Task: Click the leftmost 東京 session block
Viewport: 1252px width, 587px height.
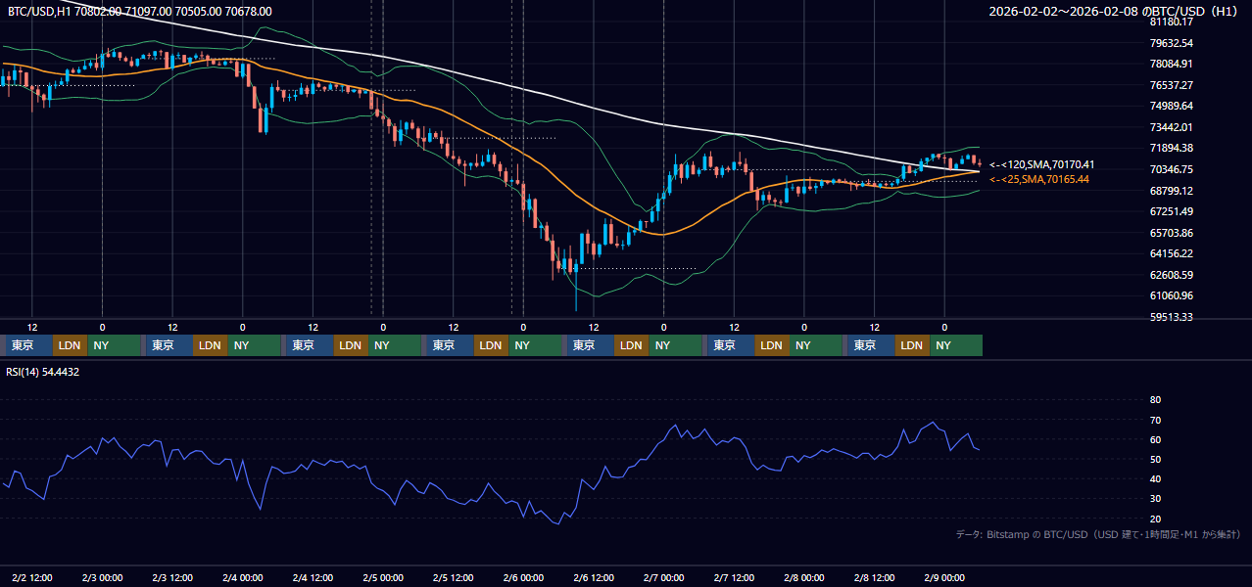Action: (27, 345)
